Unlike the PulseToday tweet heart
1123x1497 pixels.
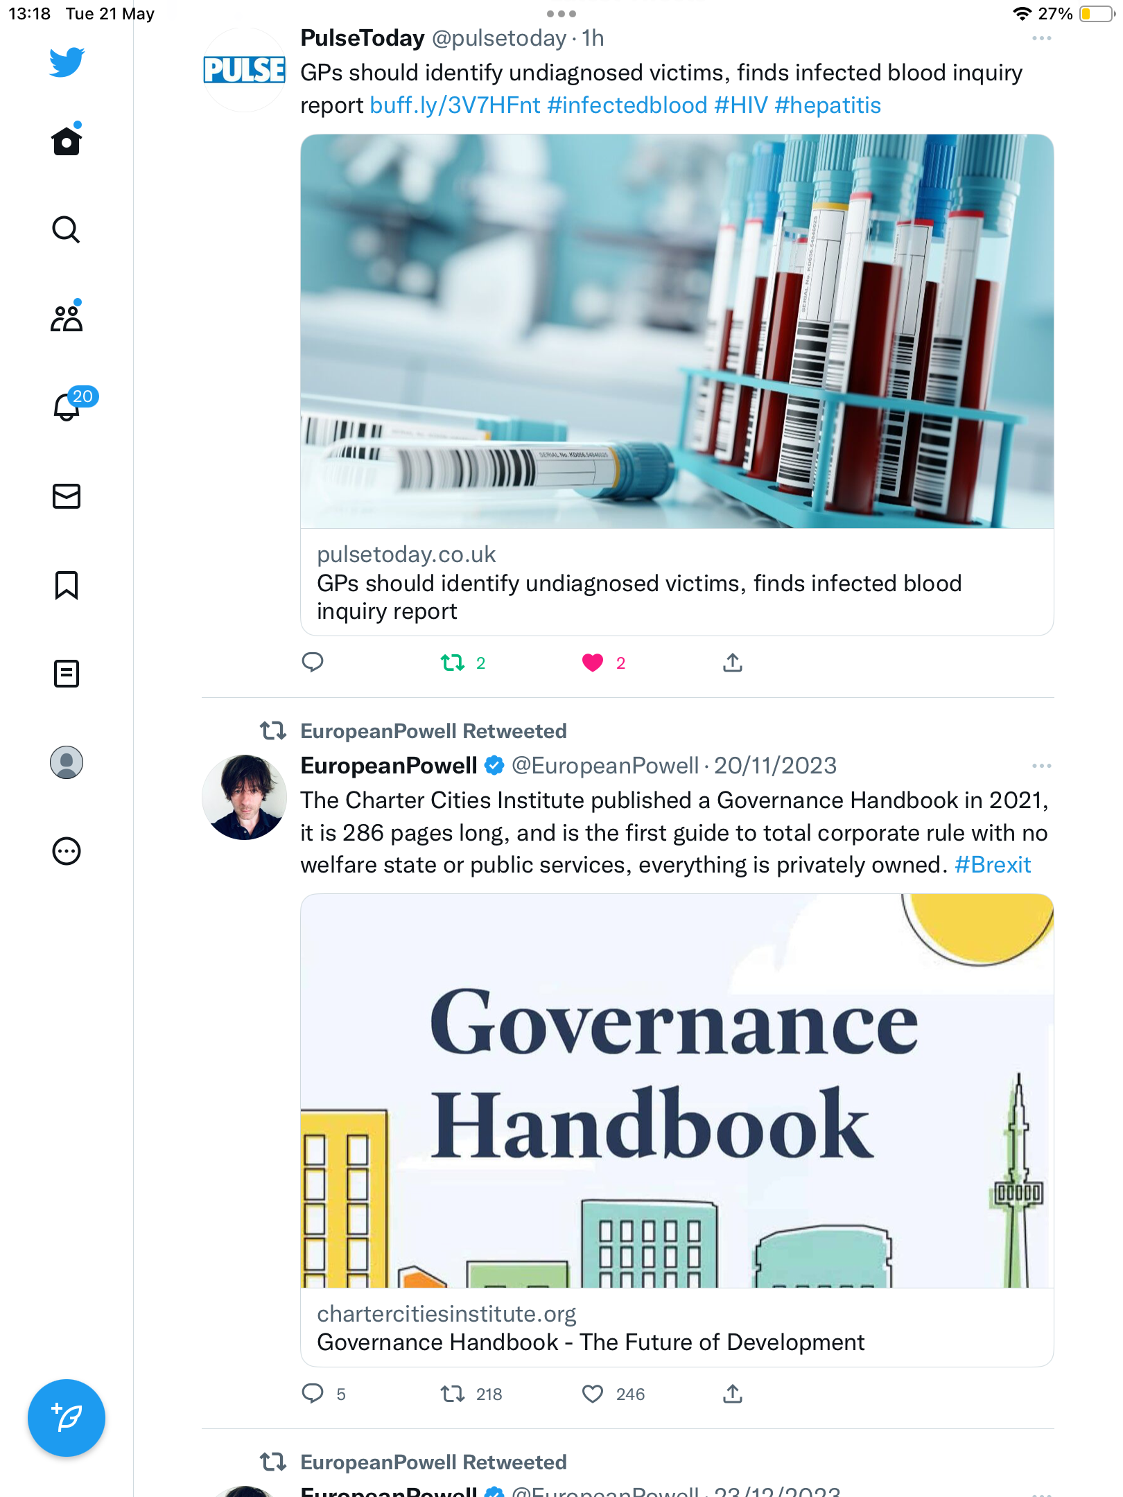coord(593,663)
